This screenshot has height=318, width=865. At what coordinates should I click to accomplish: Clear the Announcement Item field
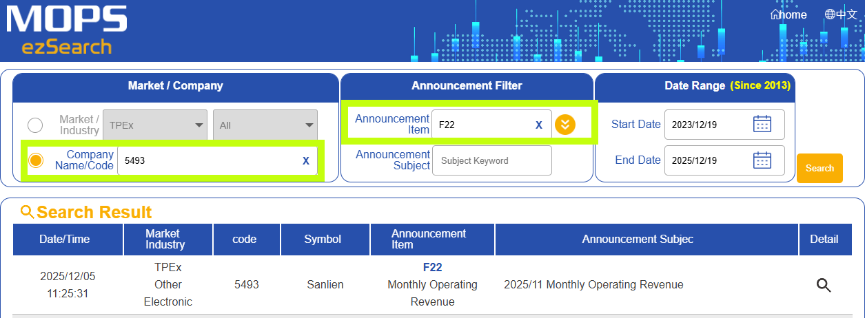point(539,125)
